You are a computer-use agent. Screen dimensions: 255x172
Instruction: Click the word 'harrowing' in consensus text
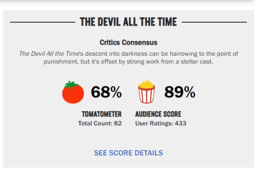pos(184,54)
